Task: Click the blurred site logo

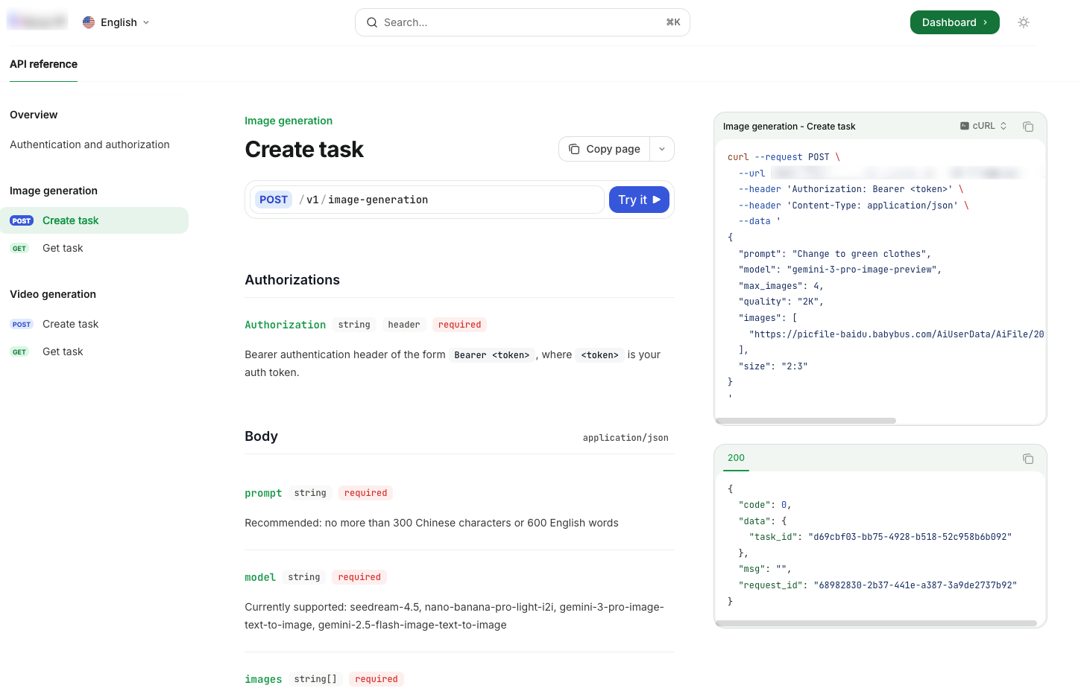Action: click(37, 22)
